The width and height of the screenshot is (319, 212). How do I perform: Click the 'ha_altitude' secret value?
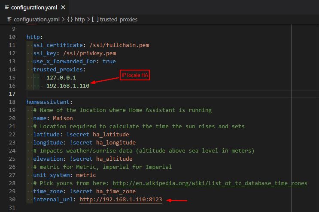[114, 159]
